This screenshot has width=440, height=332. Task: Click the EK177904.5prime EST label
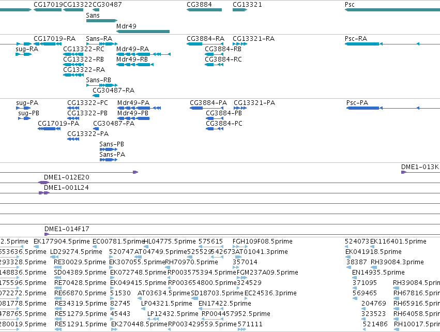pyautogui.click(x=62, y=242)
